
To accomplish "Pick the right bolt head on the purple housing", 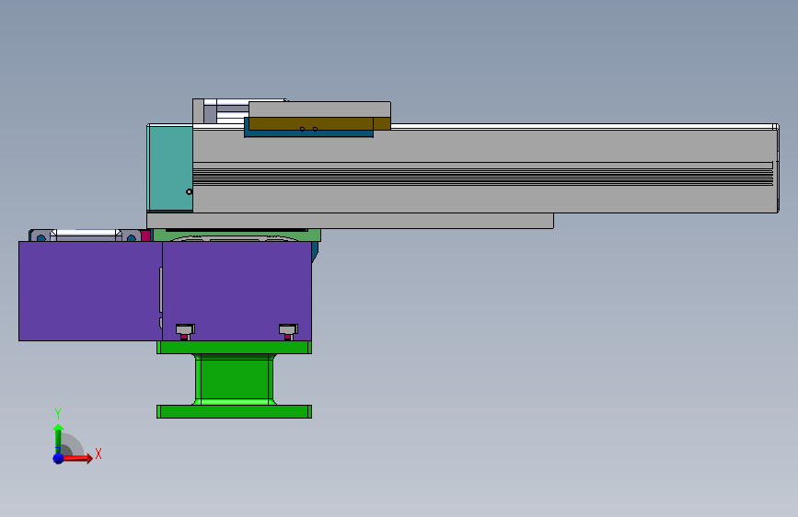I will [x=288, y=331].
